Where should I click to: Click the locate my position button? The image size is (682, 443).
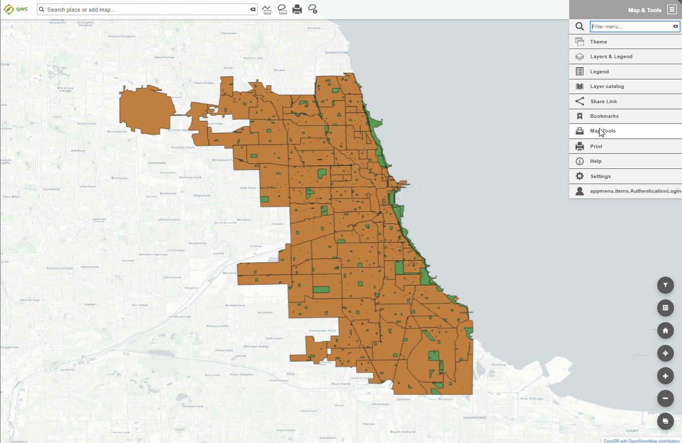coord(665,353)
